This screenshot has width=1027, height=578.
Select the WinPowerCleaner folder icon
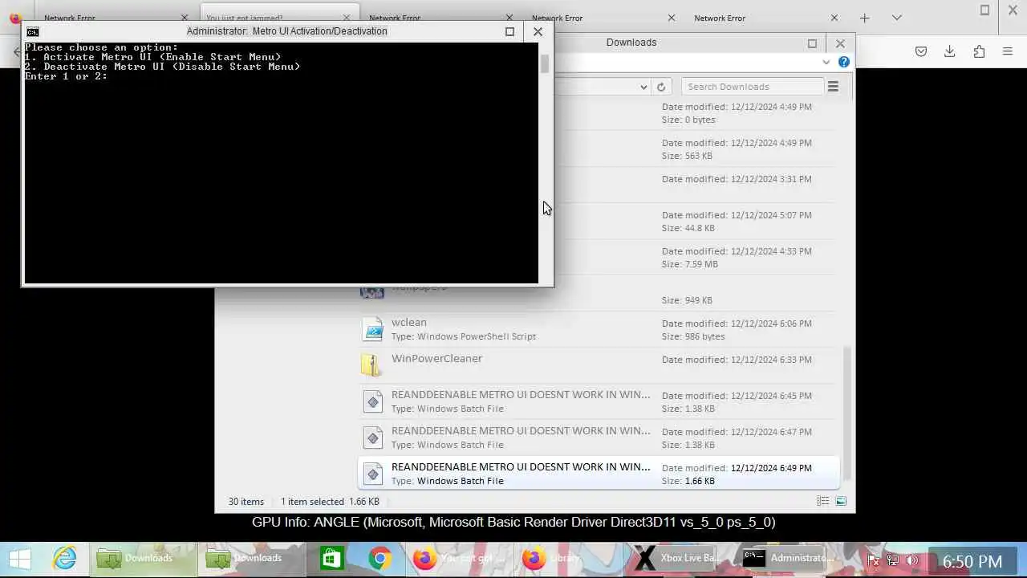click(x=372, y=365)
